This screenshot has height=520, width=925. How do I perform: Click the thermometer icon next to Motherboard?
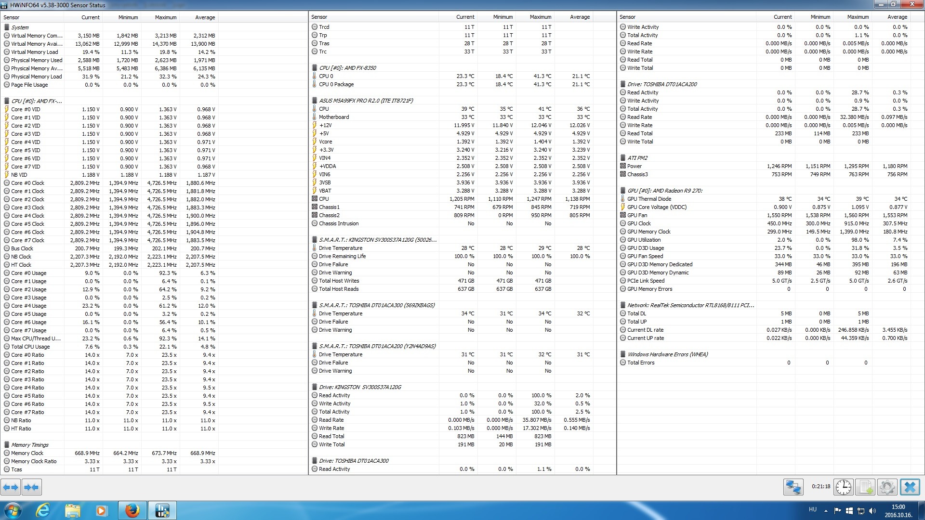[315, 117]
